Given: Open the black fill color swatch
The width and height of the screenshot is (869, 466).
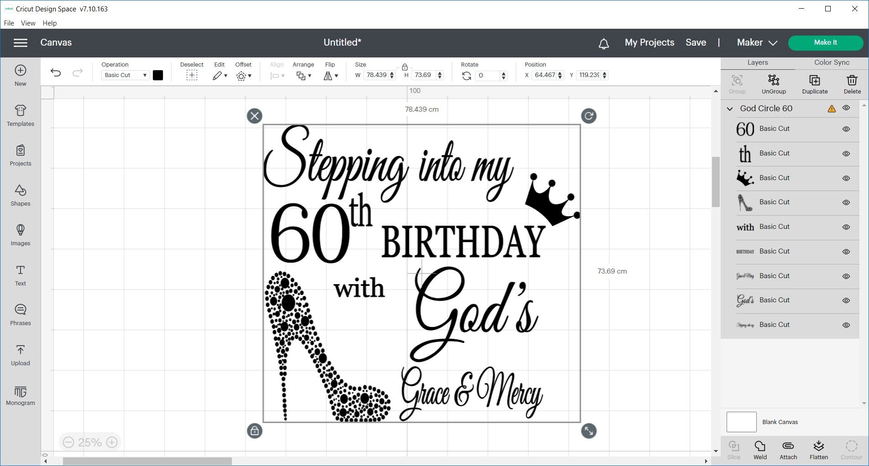Looking at the screenshot, I should [157, 75].
